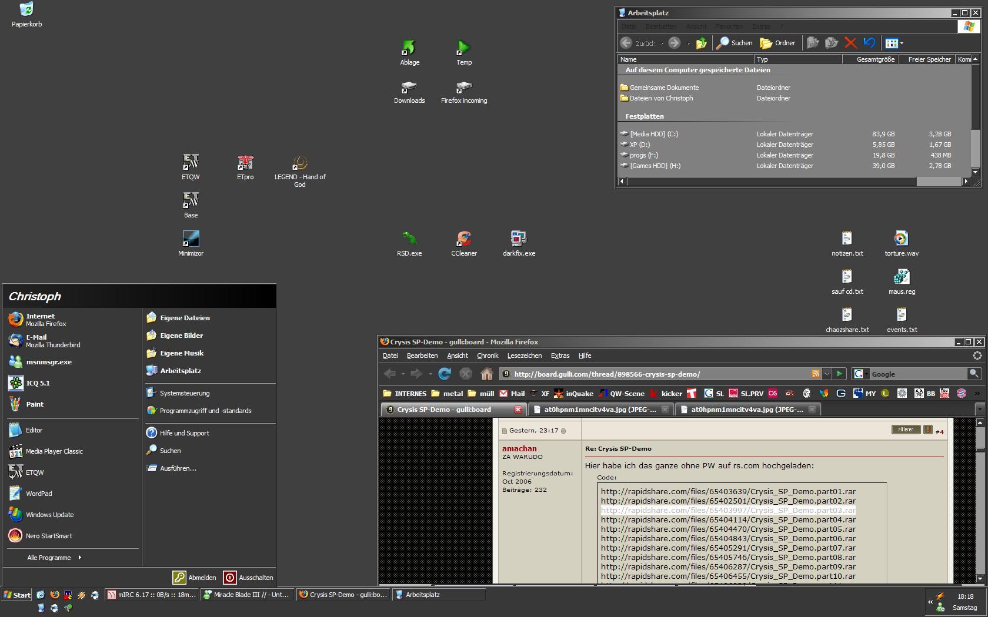
Task: Open the address bar URL history dropdown
Action: [827, 374]
